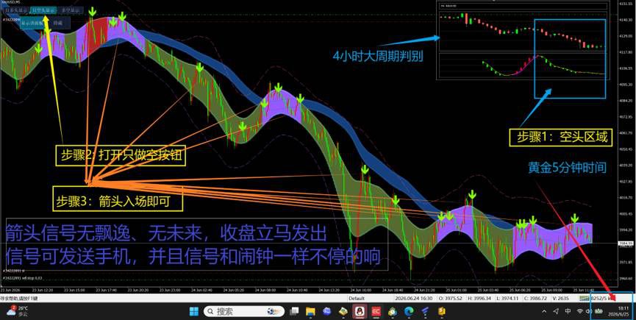Click the taskbar 搜索 search box
The width and height of the screenshot is (636, 320).
[244, 311]
